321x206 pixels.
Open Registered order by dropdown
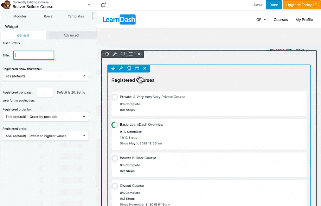(45, 117)
